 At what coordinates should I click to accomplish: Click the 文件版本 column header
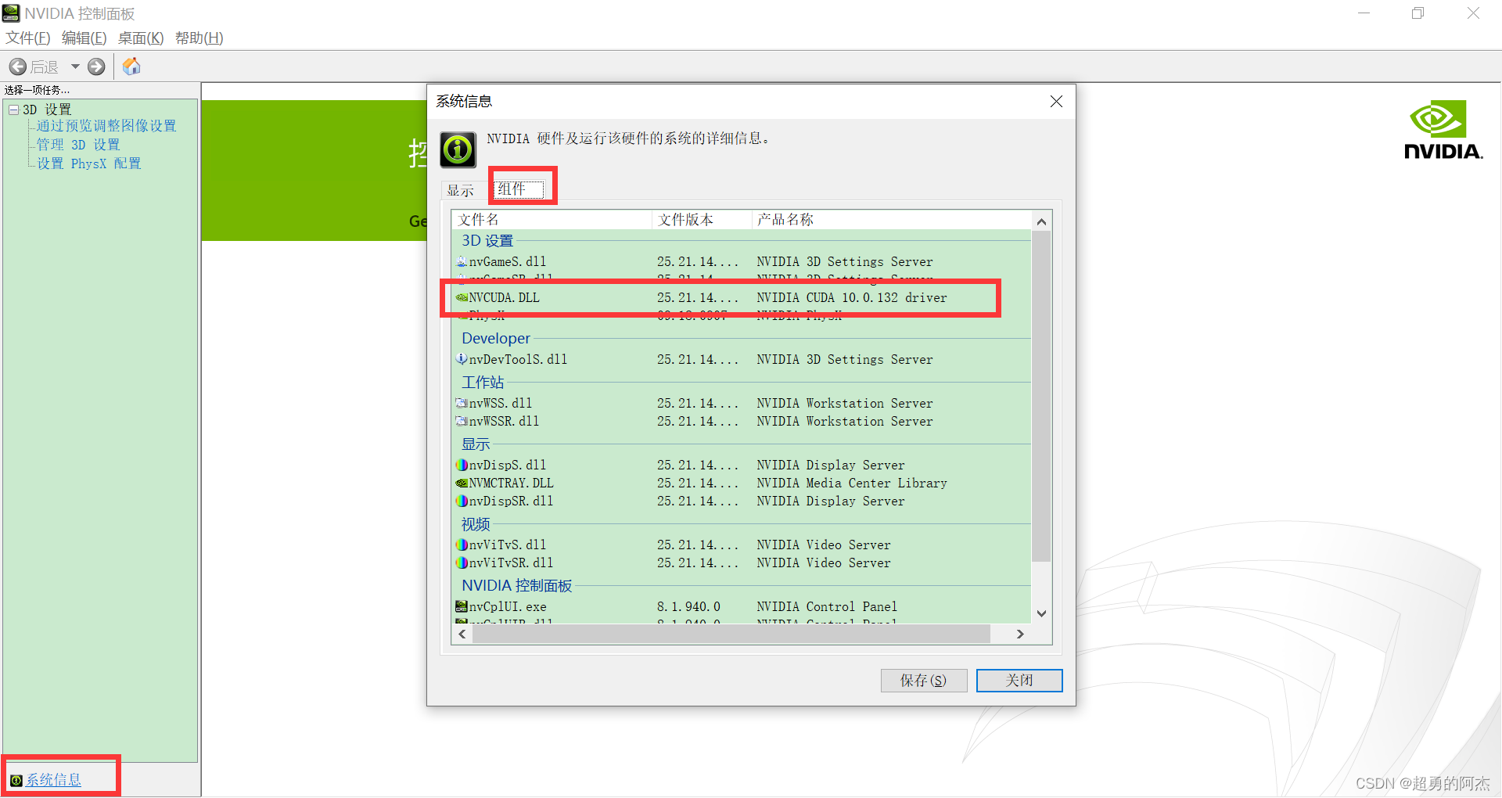[x=702, y=220]
